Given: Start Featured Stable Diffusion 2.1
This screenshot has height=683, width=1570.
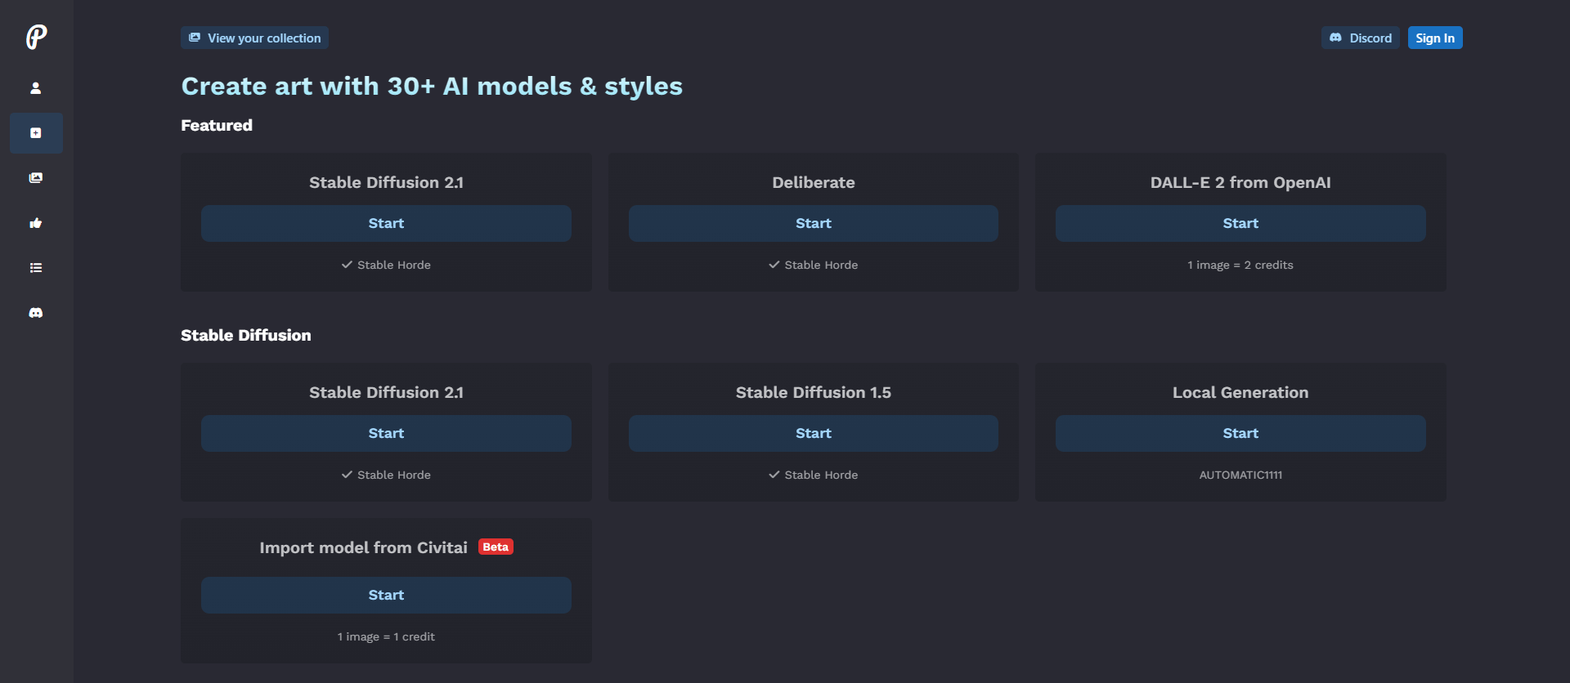Looking at the screenshot, I should coord(386,223).
